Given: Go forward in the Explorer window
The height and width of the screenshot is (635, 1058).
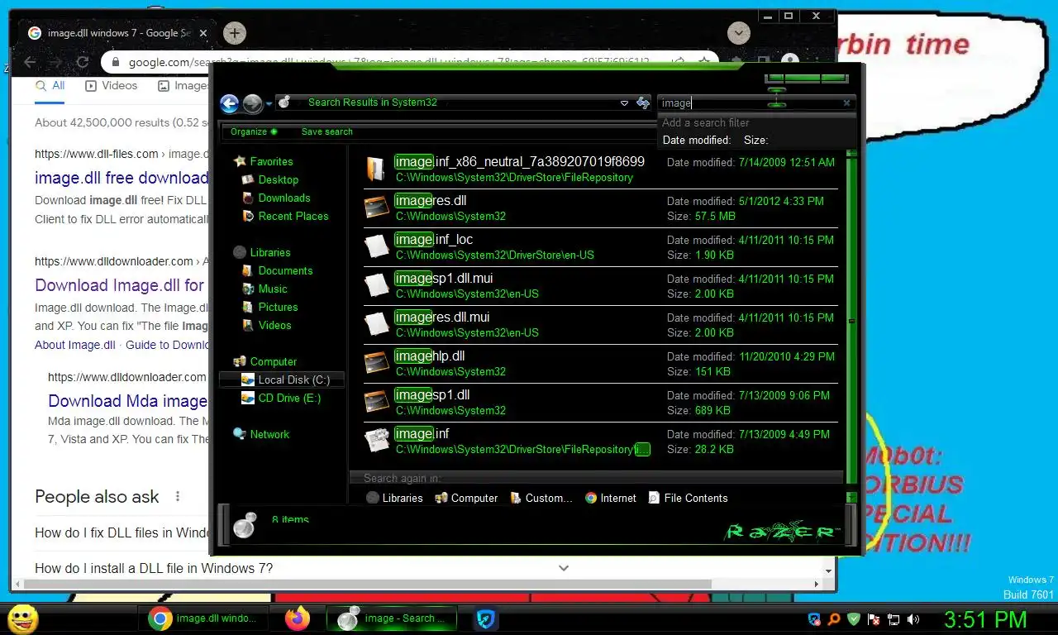Looking at the screenshot, I should 253,103.
